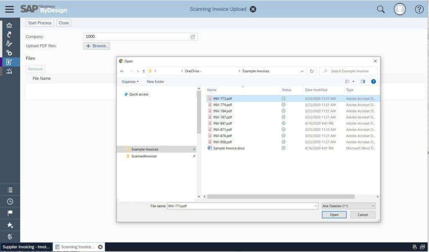429x252 pixels.
Task: Expand the chevron before Example-Invoices in the address bar
Action: tap(239, 71)
